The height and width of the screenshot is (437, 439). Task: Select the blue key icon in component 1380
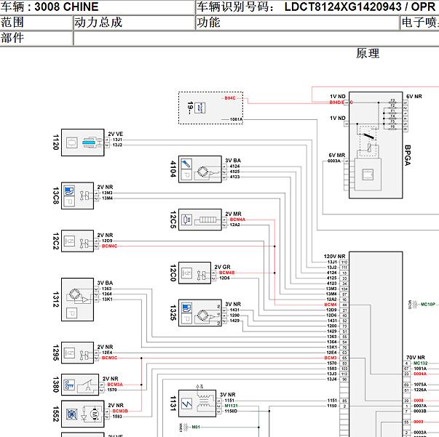point(69,385)
